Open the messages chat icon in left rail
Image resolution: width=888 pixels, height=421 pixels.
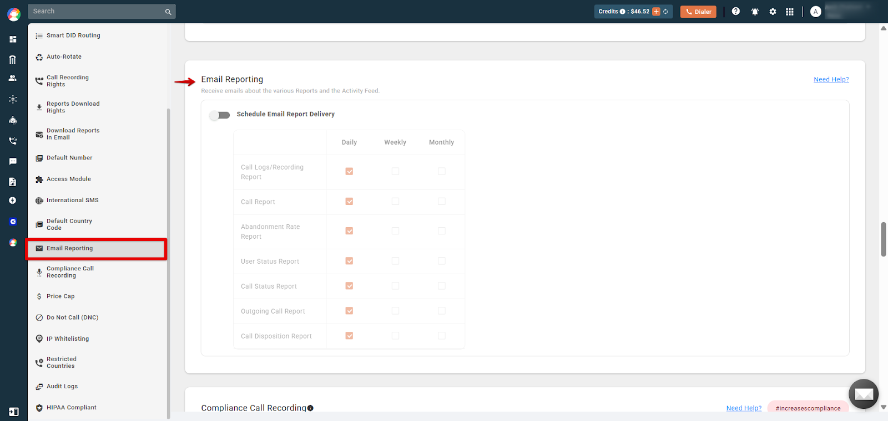[x=13, y=162]
